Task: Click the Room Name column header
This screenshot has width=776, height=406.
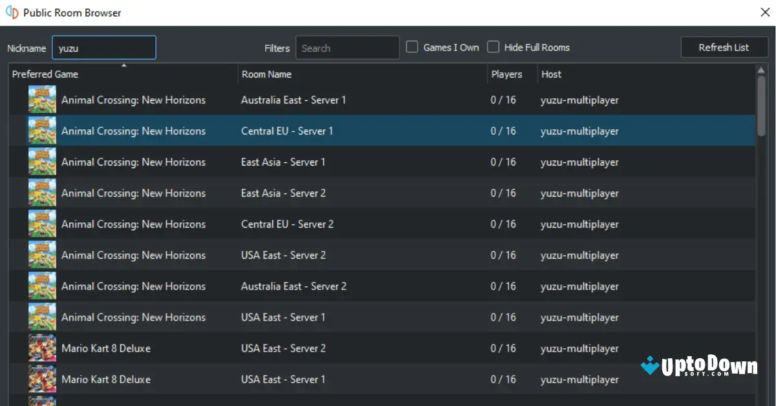Action: coord(267,74)
